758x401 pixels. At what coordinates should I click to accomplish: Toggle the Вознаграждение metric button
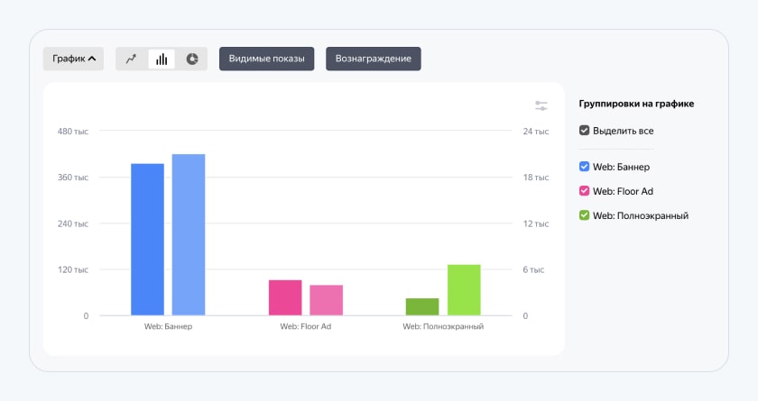pos(374,59)
